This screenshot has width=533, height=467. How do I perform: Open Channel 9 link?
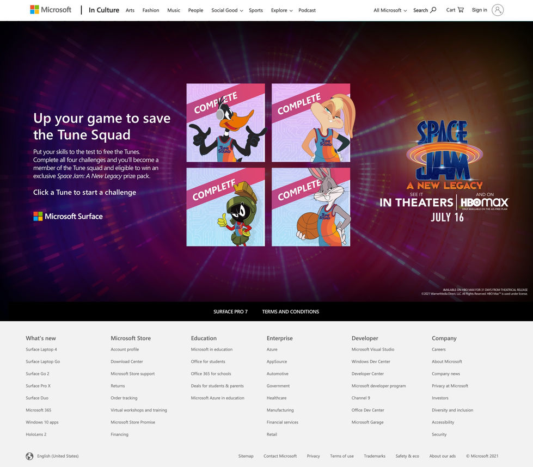(360, 398)
